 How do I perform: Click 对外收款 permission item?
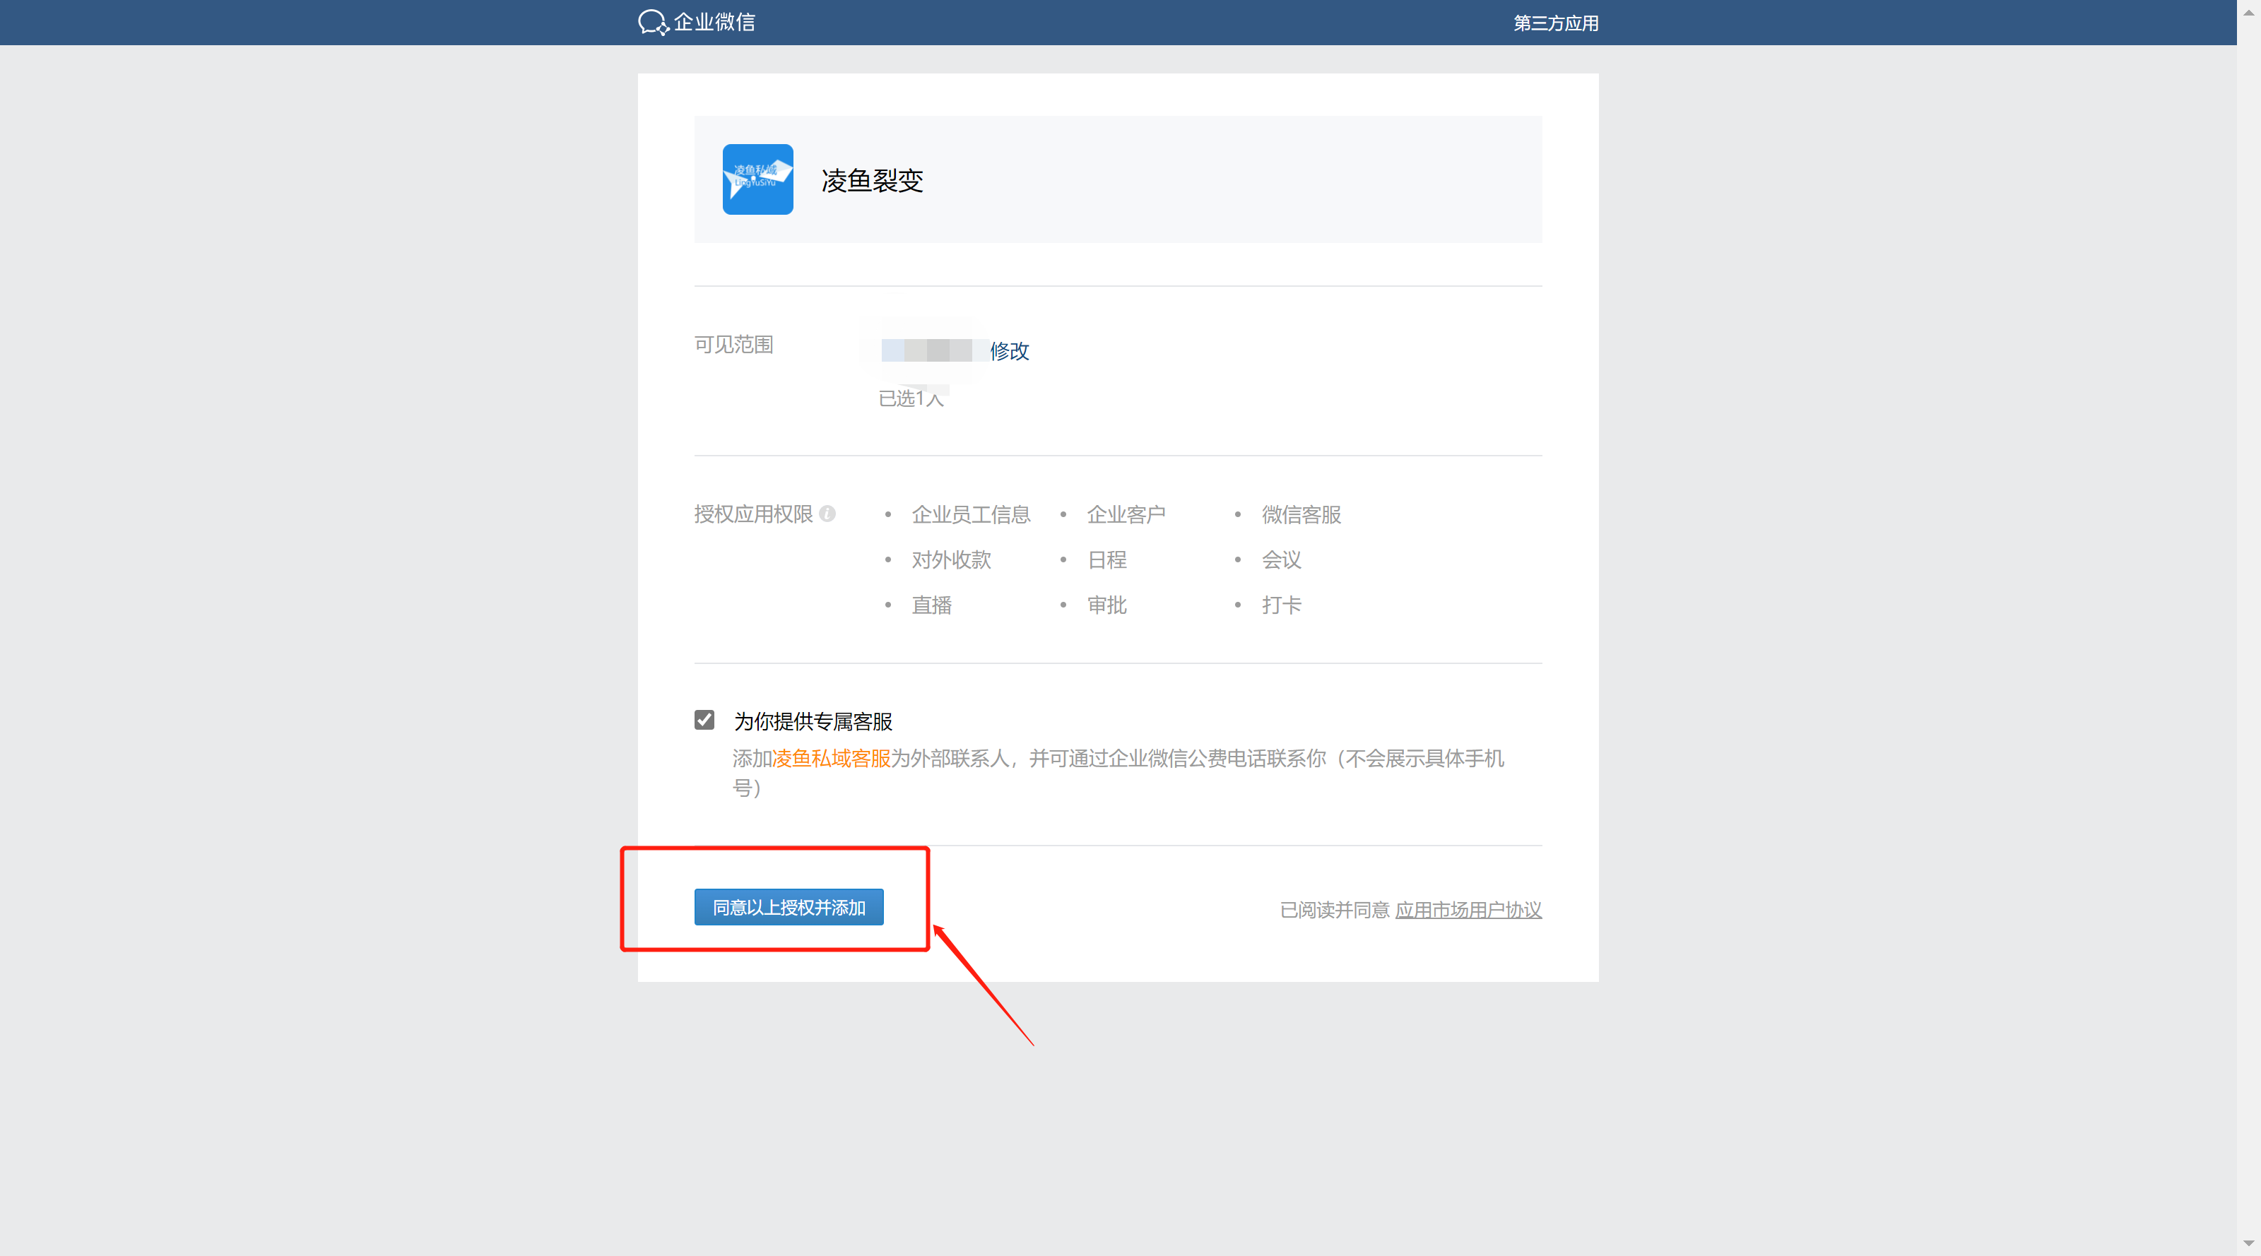coord(952,560)
